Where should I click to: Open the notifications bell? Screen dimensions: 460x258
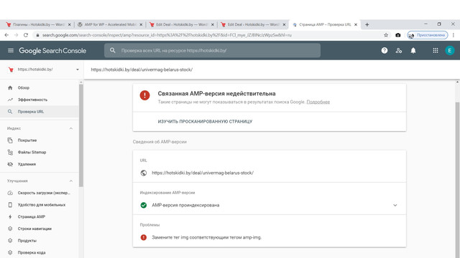(413, 50)
